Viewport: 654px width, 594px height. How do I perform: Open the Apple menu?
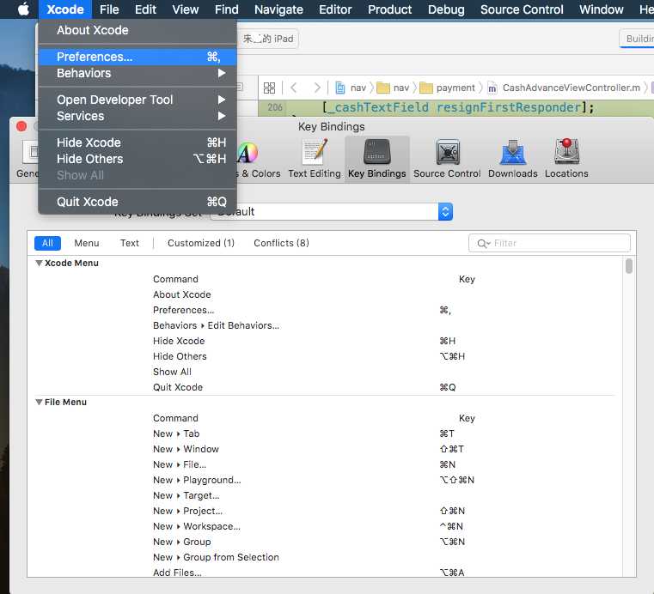pyautogui.click(x=23, y=9)
